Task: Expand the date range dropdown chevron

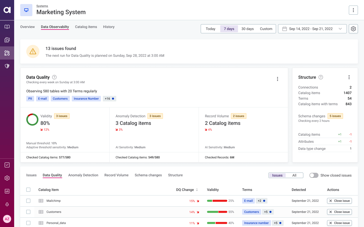Action: [340, 29]
